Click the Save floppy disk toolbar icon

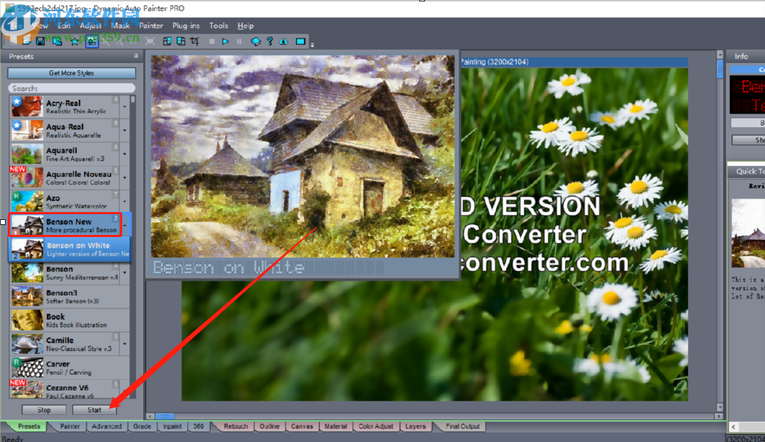coord(41,41)
